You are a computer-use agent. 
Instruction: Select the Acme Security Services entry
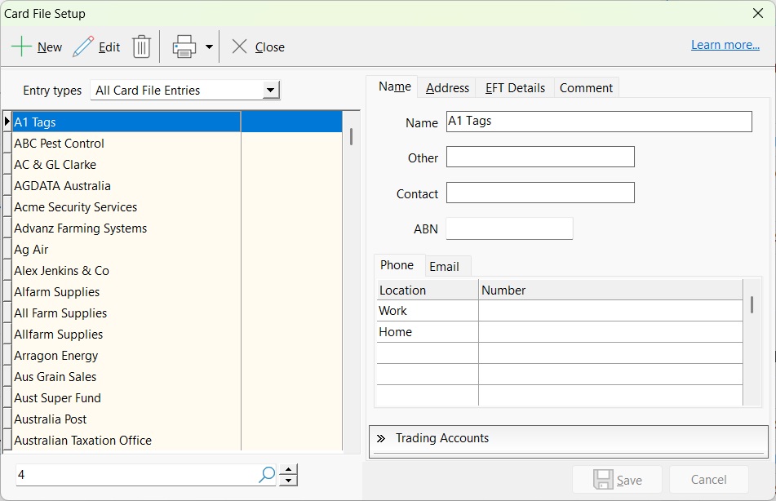coord(75,206)
